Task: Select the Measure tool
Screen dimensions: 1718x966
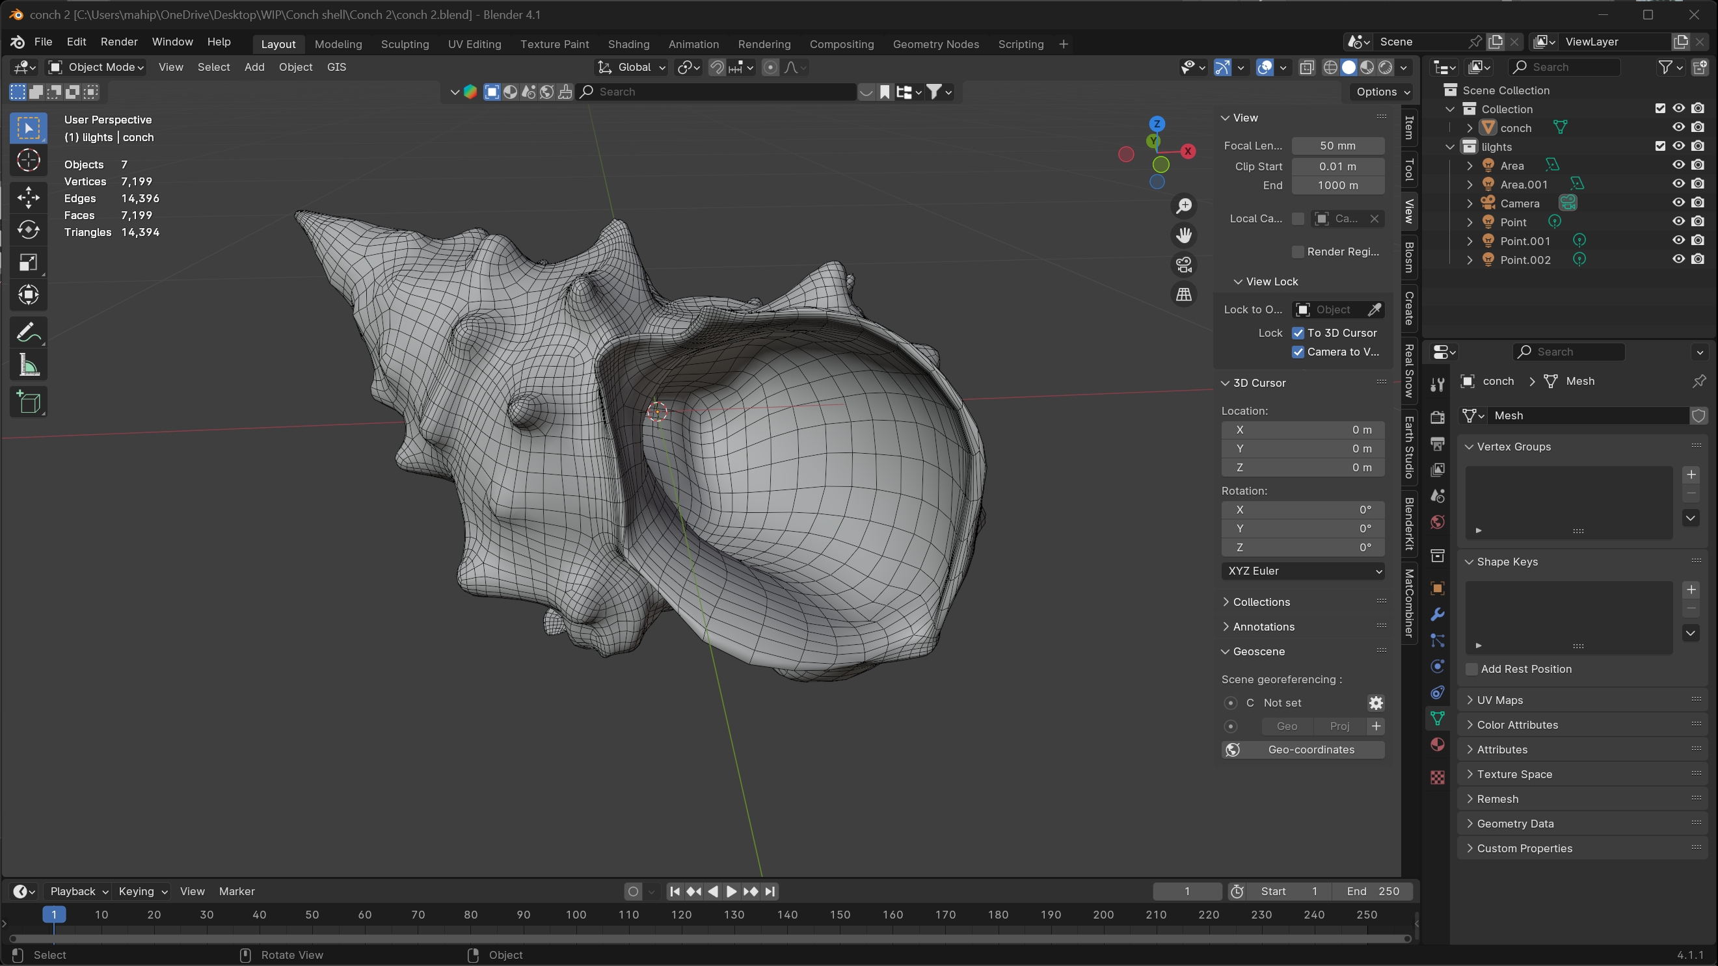Action: pos(28,365)
